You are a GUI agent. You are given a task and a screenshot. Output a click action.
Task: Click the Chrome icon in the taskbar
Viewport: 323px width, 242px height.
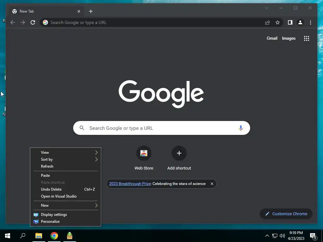(54, 236)
